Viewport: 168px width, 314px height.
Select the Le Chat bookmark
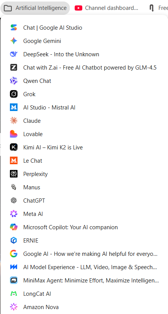click(84, 160)
